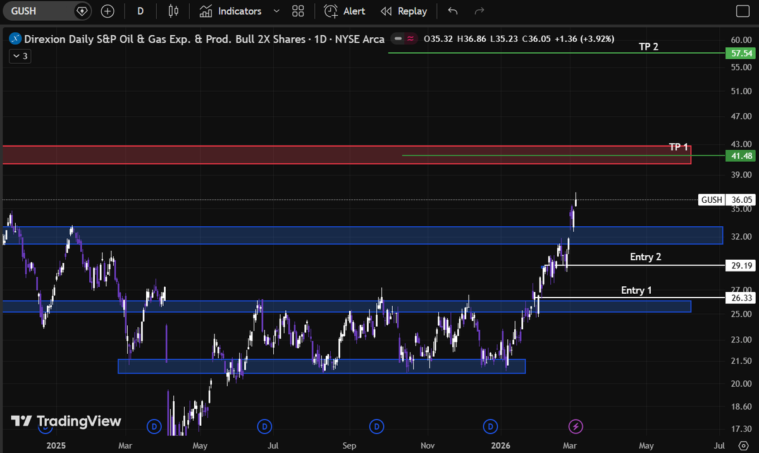Redo the last chart action
759x453 pixels.
pos(479,11)
